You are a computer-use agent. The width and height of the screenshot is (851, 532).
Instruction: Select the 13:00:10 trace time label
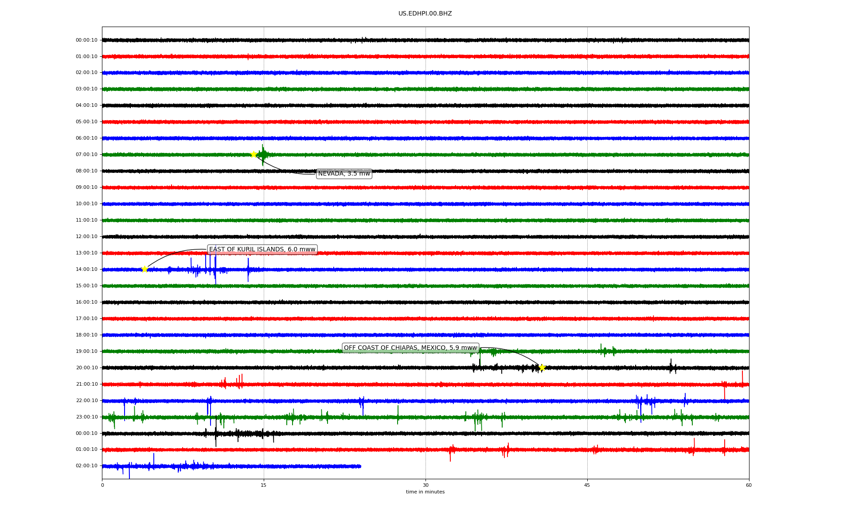tap(86, 253)
